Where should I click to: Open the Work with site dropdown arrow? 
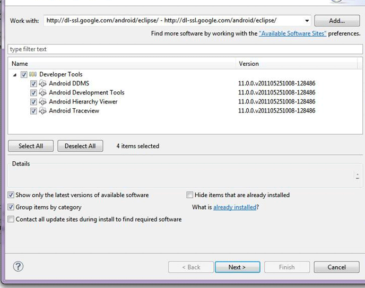pyautogui.click(x=307, y=21)
